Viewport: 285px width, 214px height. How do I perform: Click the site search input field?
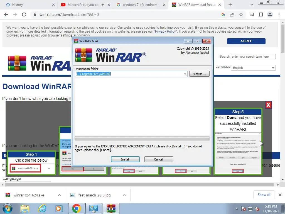click(x=253, y=57)
